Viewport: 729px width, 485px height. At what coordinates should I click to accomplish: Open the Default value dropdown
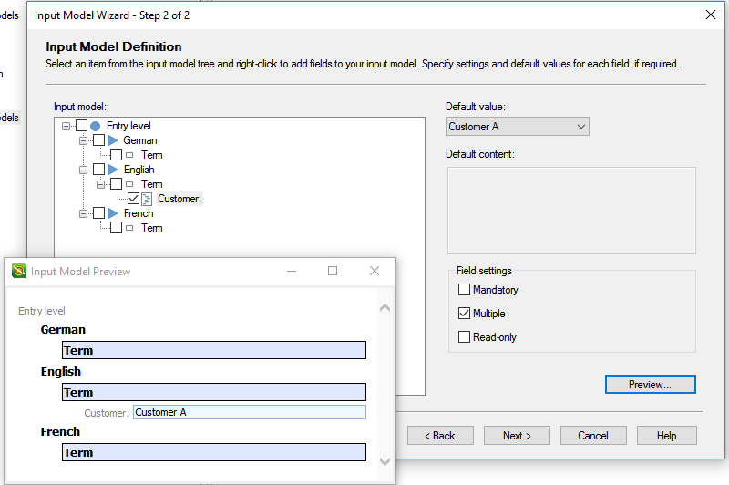coord(581,127)
